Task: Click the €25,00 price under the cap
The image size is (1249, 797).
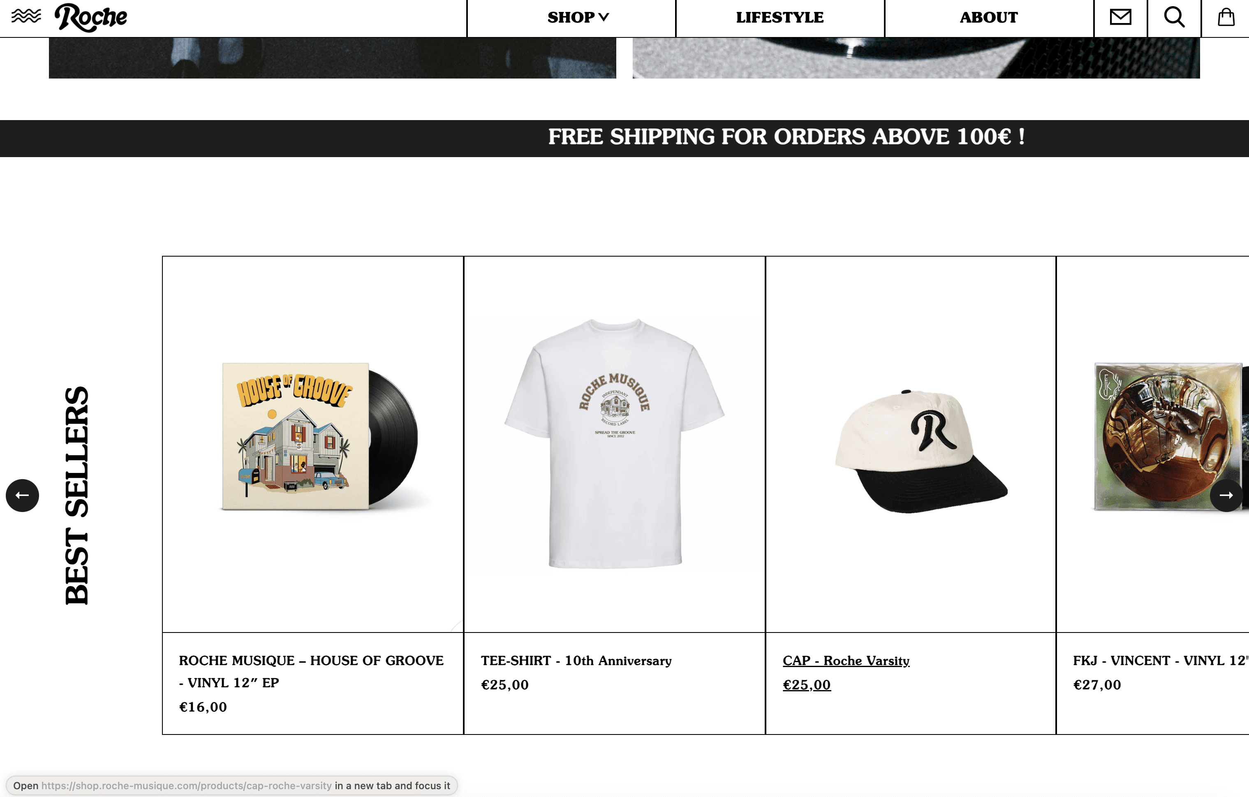Action: coord(807,685)
